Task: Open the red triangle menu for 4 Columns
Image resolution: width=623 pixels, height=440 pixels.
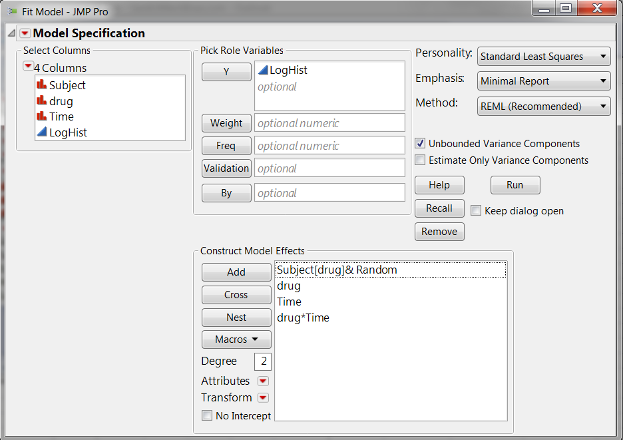Action: pos(28,66)
